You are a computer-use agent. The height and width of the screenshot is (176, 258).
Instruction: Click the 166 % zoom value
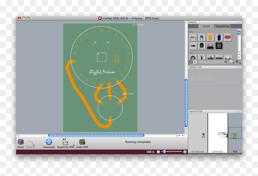click(x=150, y=152)
